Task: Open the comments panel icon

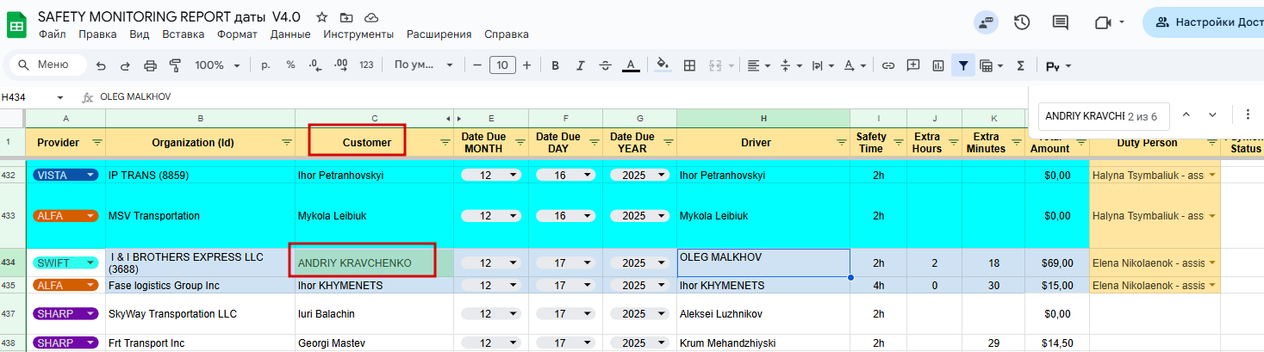Action: (1060, 22)
